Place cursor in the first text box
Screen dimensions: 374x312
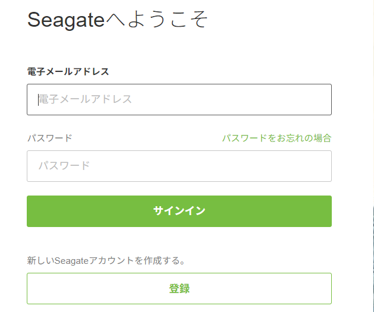[x=179, y=99]
